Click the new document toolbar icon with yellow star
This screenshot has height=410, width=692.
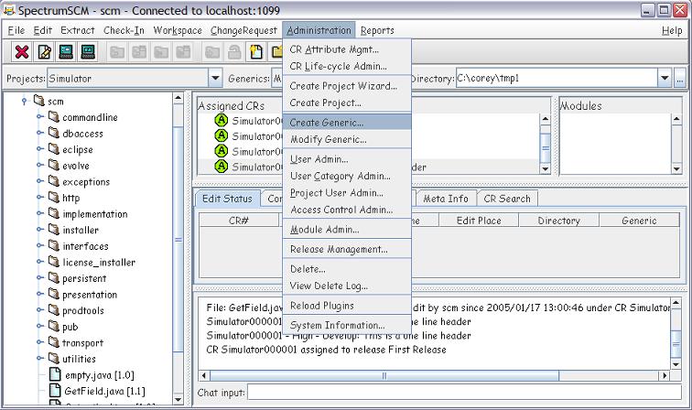click(256, 51)
